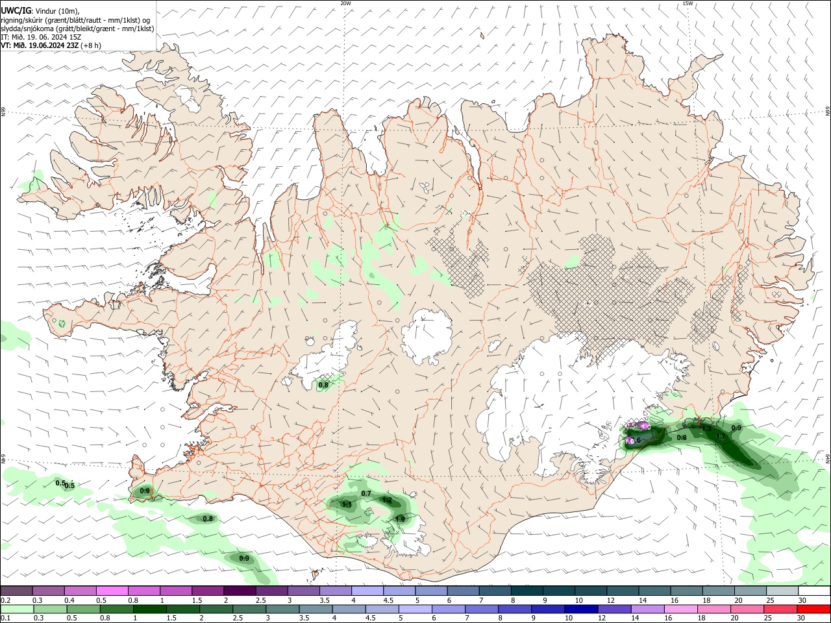Click the 6 swatch in the upper legend row
Screen dimensions: 831x623
click(464, 591)
